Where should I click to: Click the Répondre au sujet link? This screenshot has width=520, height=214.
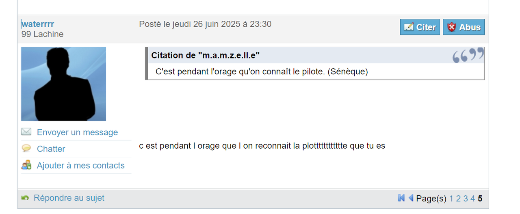point(69,198)
